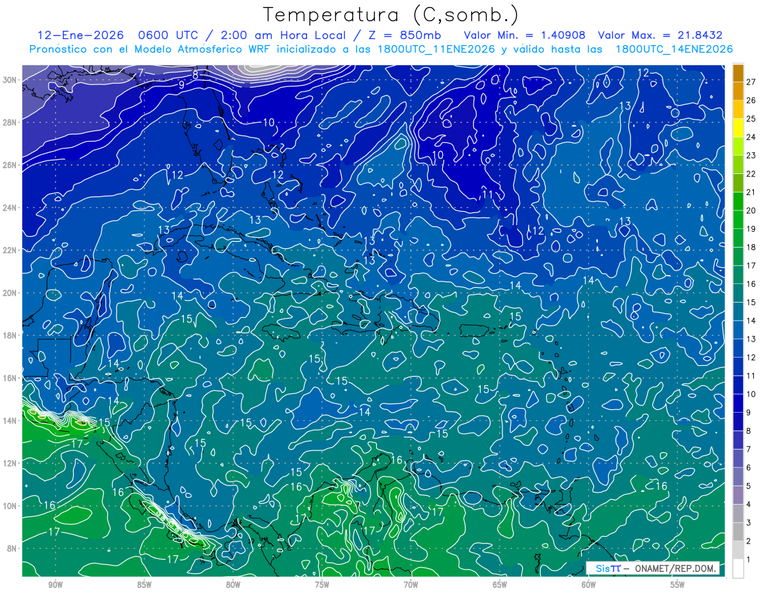Click the "16N" latitude axis label
Image resolution: width=768 pixels, height=593 pixels.
(10, 378)
